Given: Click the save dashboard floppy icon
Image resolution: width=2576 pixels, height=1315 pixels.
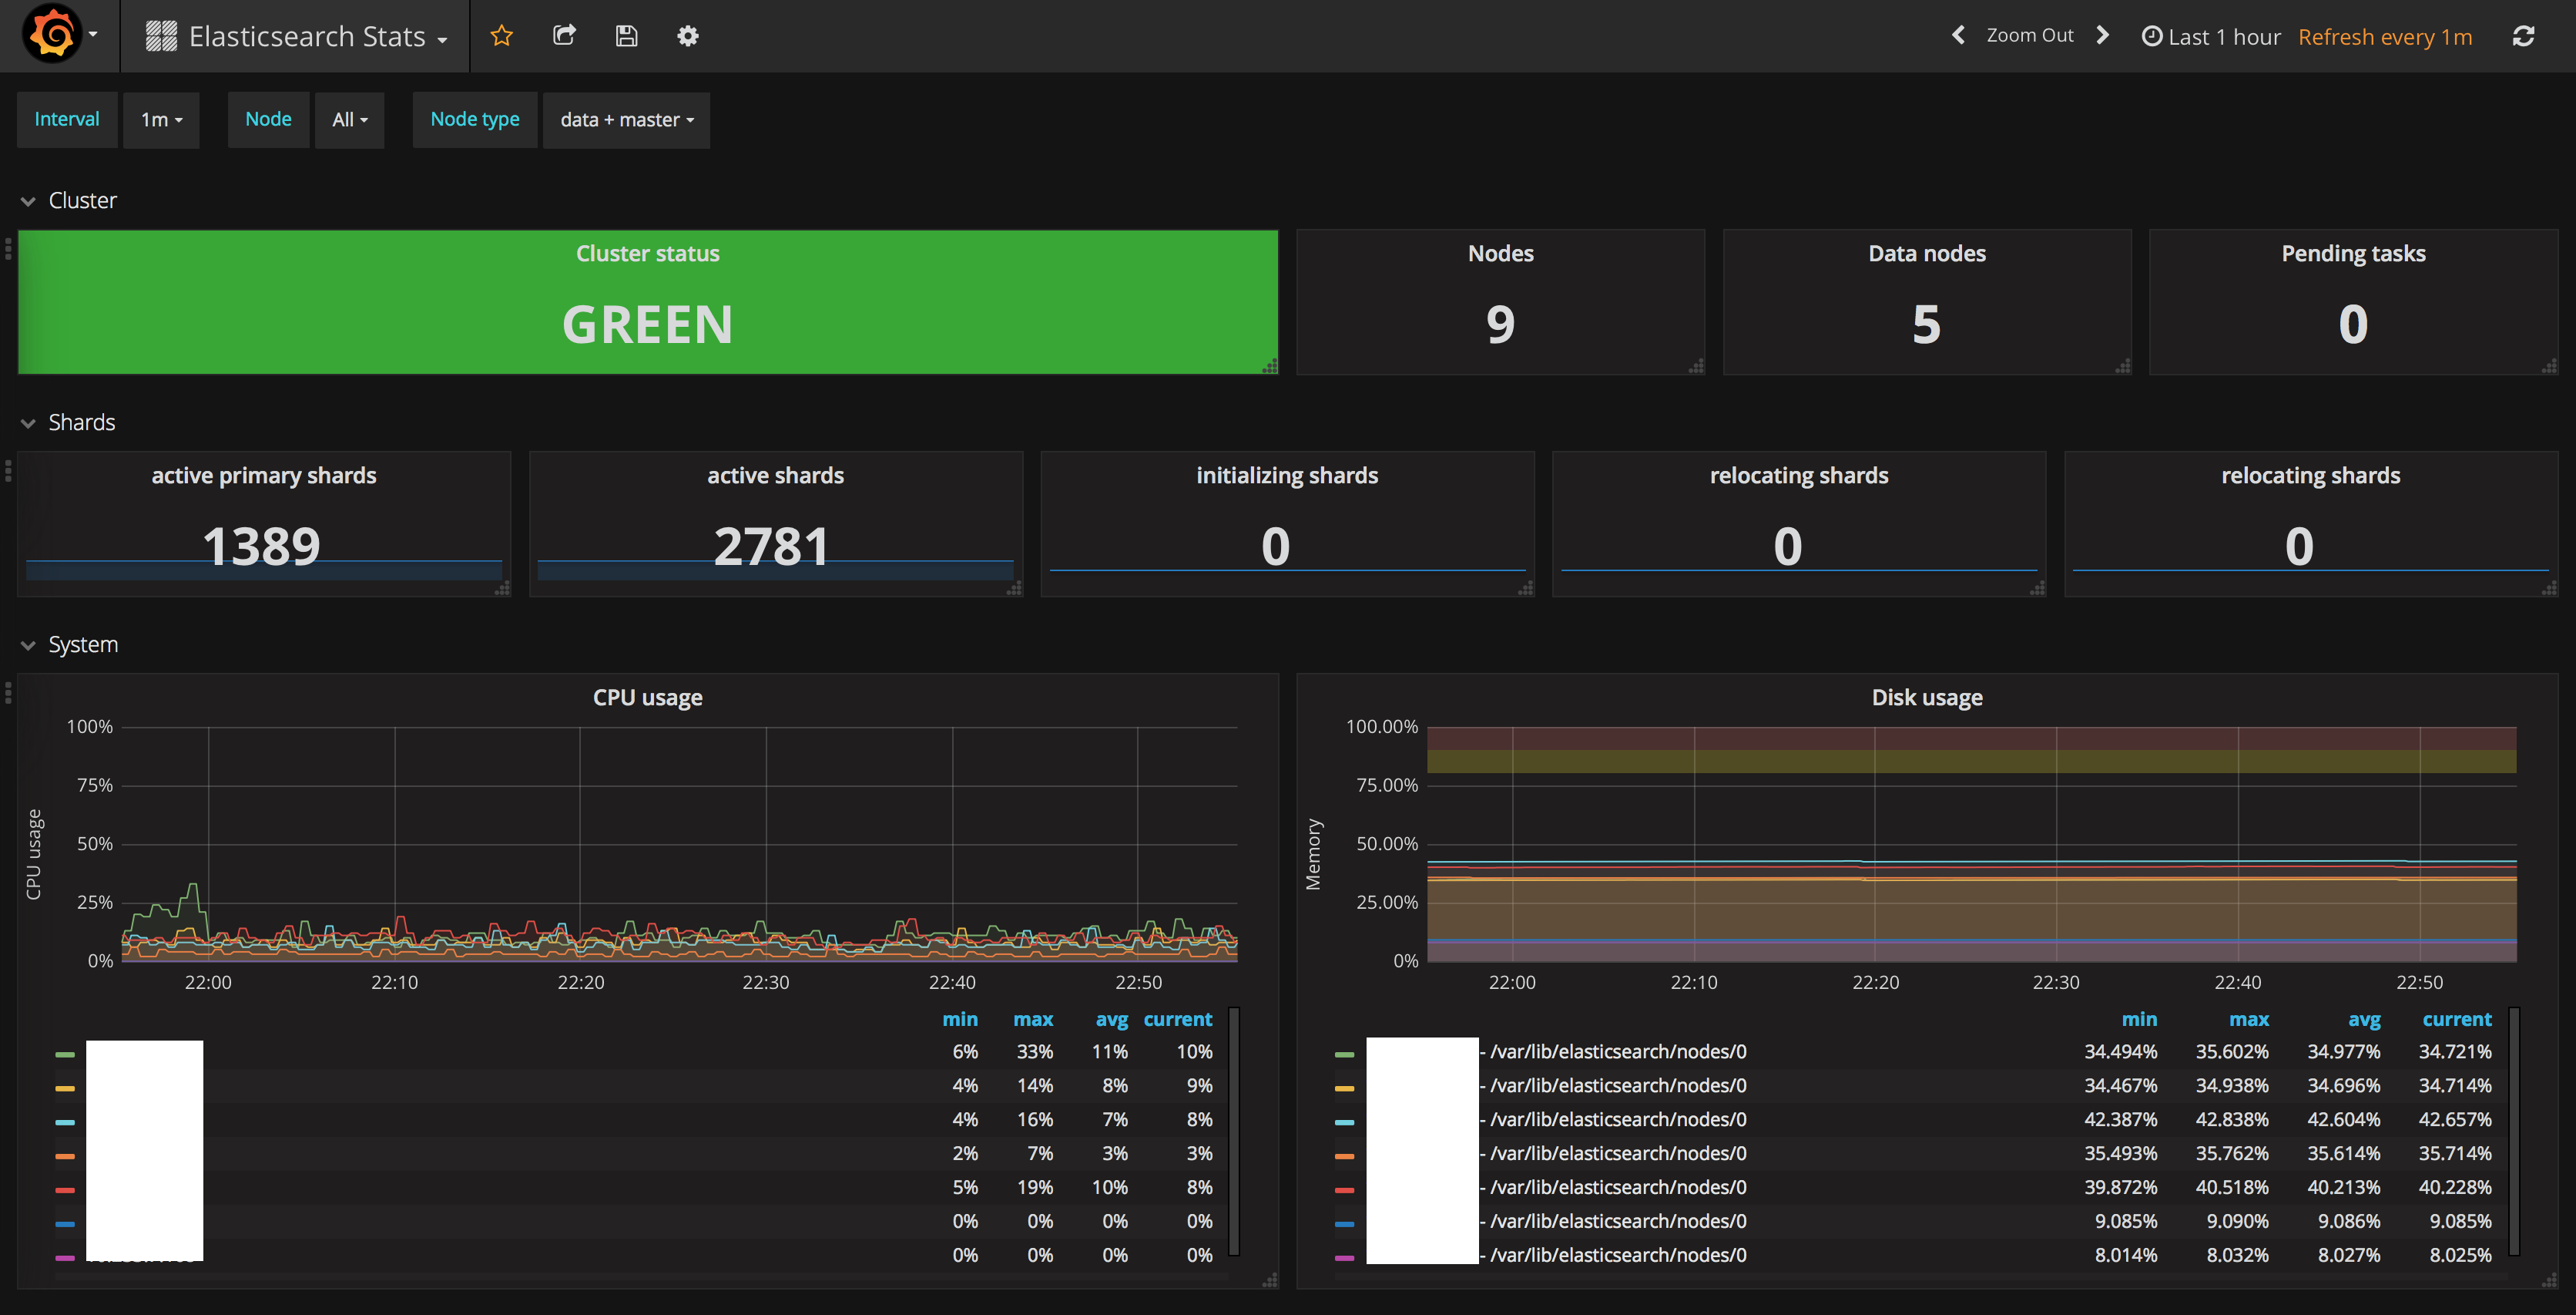Looking at the screenshot, I should tap(626, 36).
